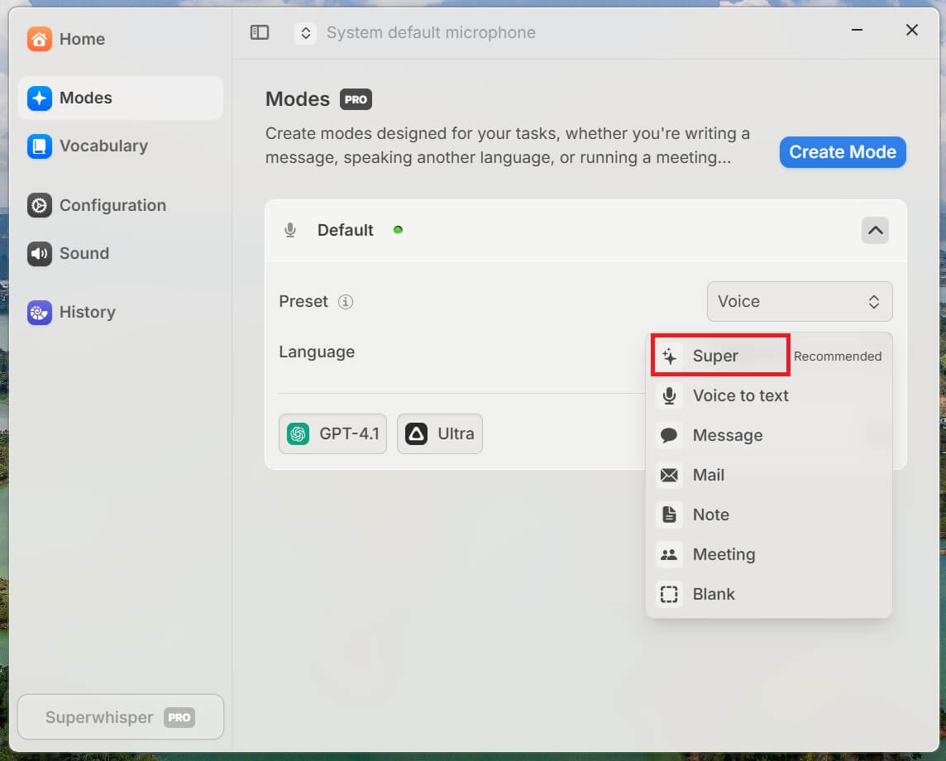Open the Preset Voice dropdown
Screen dimensions: 946x761
tap(799, 302)
